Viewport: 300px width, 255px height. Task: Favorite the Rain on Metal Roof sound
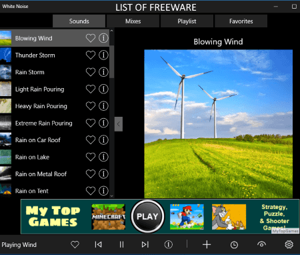(x=91, y=174)
